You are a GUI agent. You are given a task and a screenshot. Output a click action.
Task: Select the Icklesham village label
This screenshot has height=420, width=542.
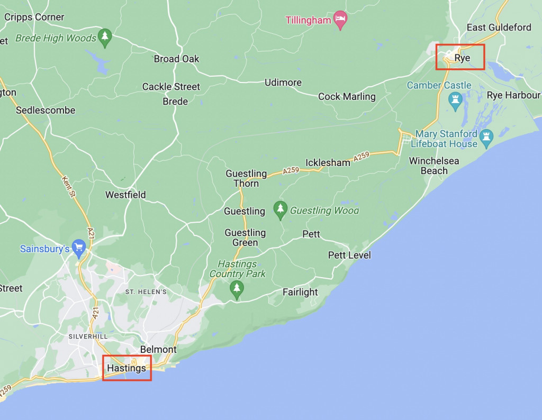click(328, 162)
